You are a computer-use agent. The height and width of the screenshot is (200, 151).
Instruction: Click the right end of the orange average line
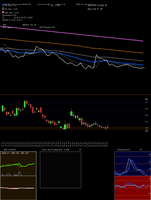click(x=143, y=53)
